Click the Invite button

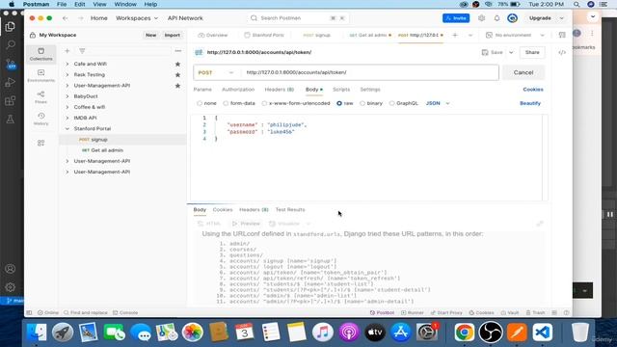456,18
